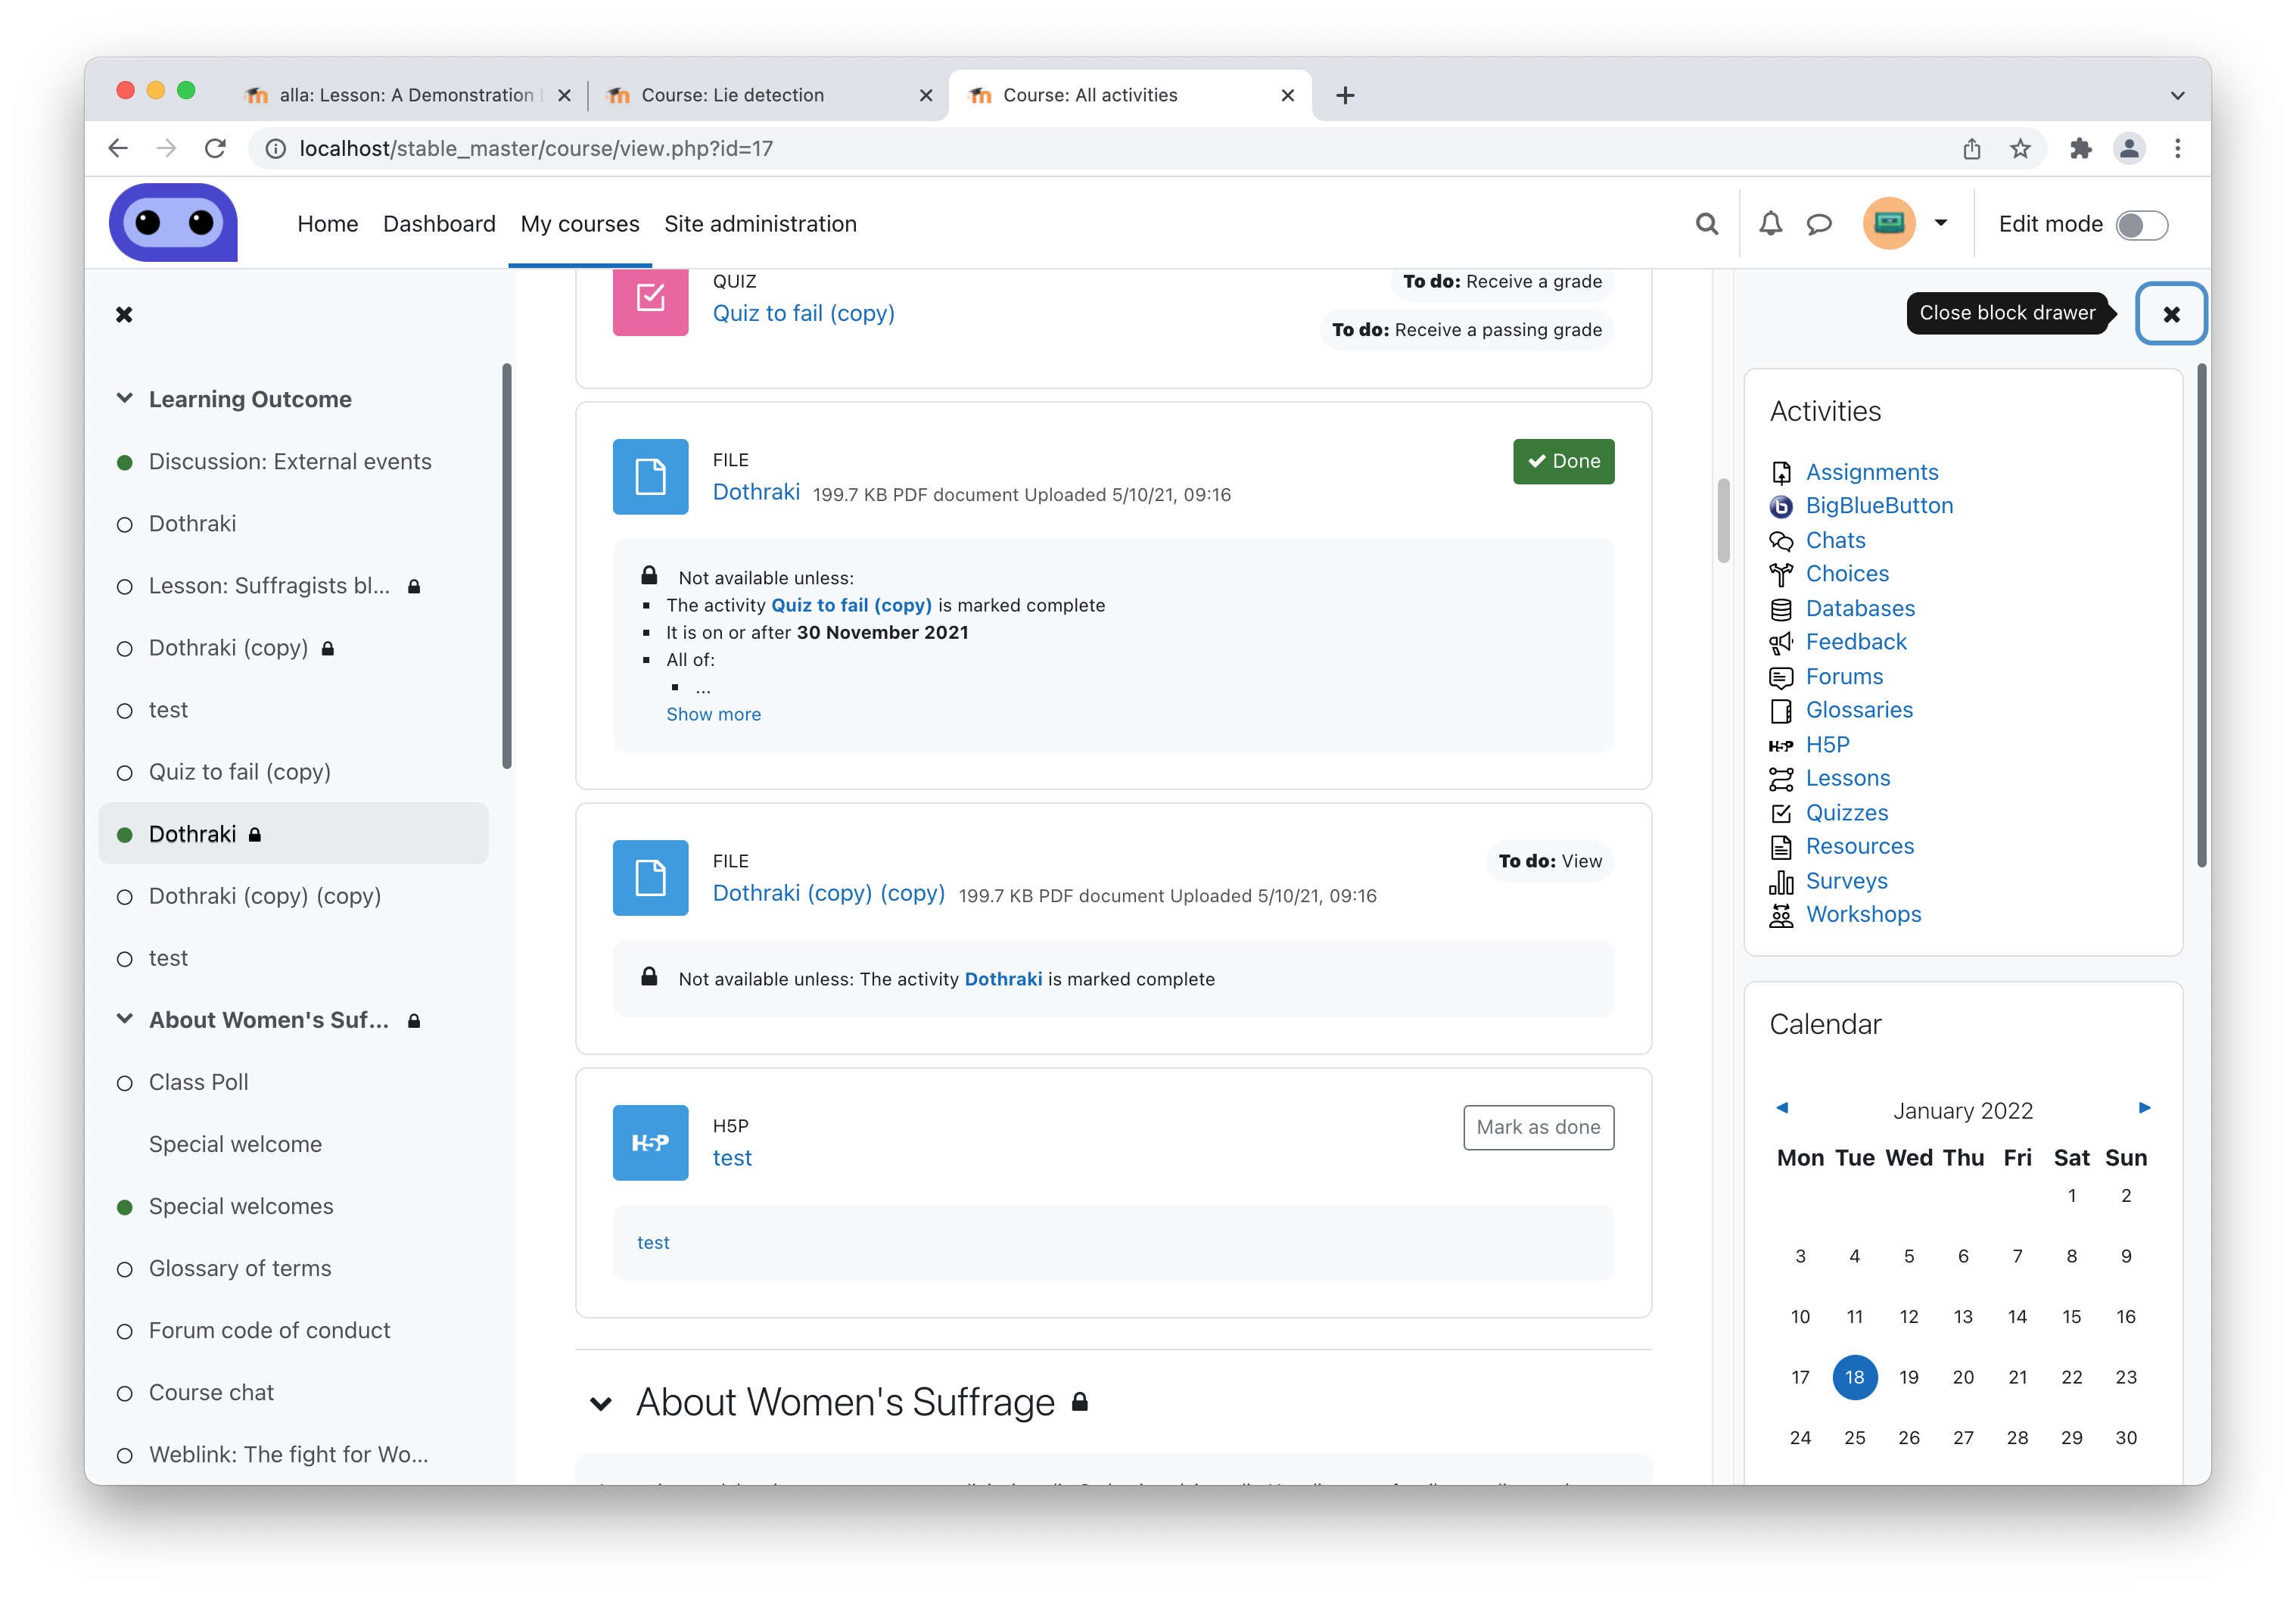Click the Dothraki file icon

[650, 477]
